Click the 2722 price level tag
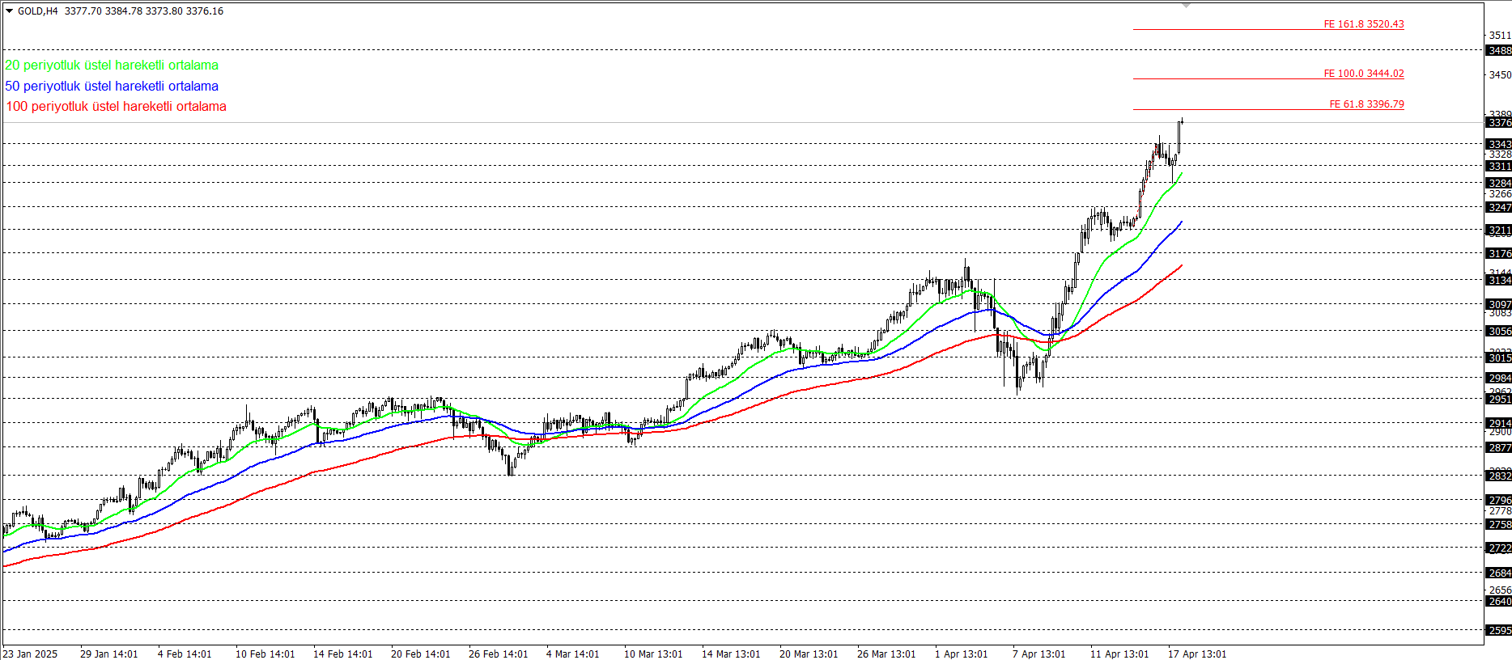Screen dimensions: 1512x660 click(1499, 548)
